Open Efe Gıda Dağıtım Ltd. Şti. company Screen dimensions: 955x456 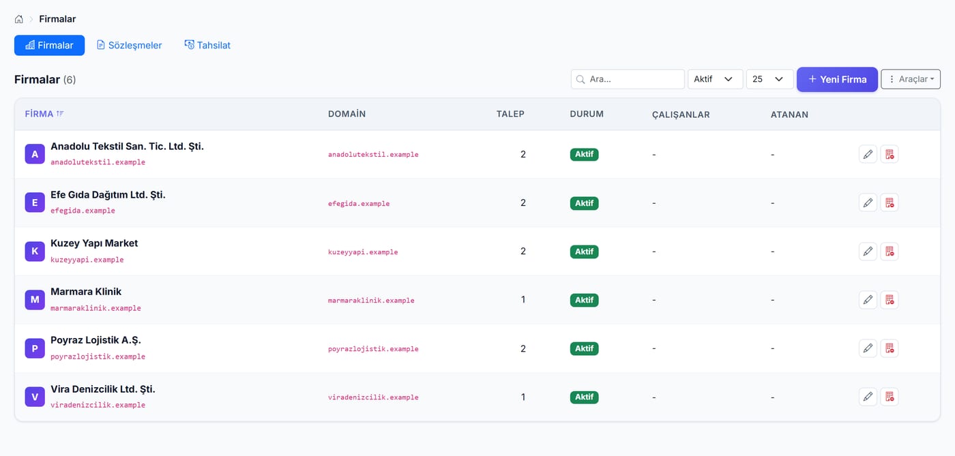tap(108, 194)
